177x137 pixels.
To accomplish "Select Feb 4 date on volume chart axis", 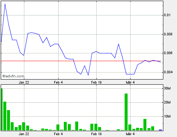I will pos(58,134).
